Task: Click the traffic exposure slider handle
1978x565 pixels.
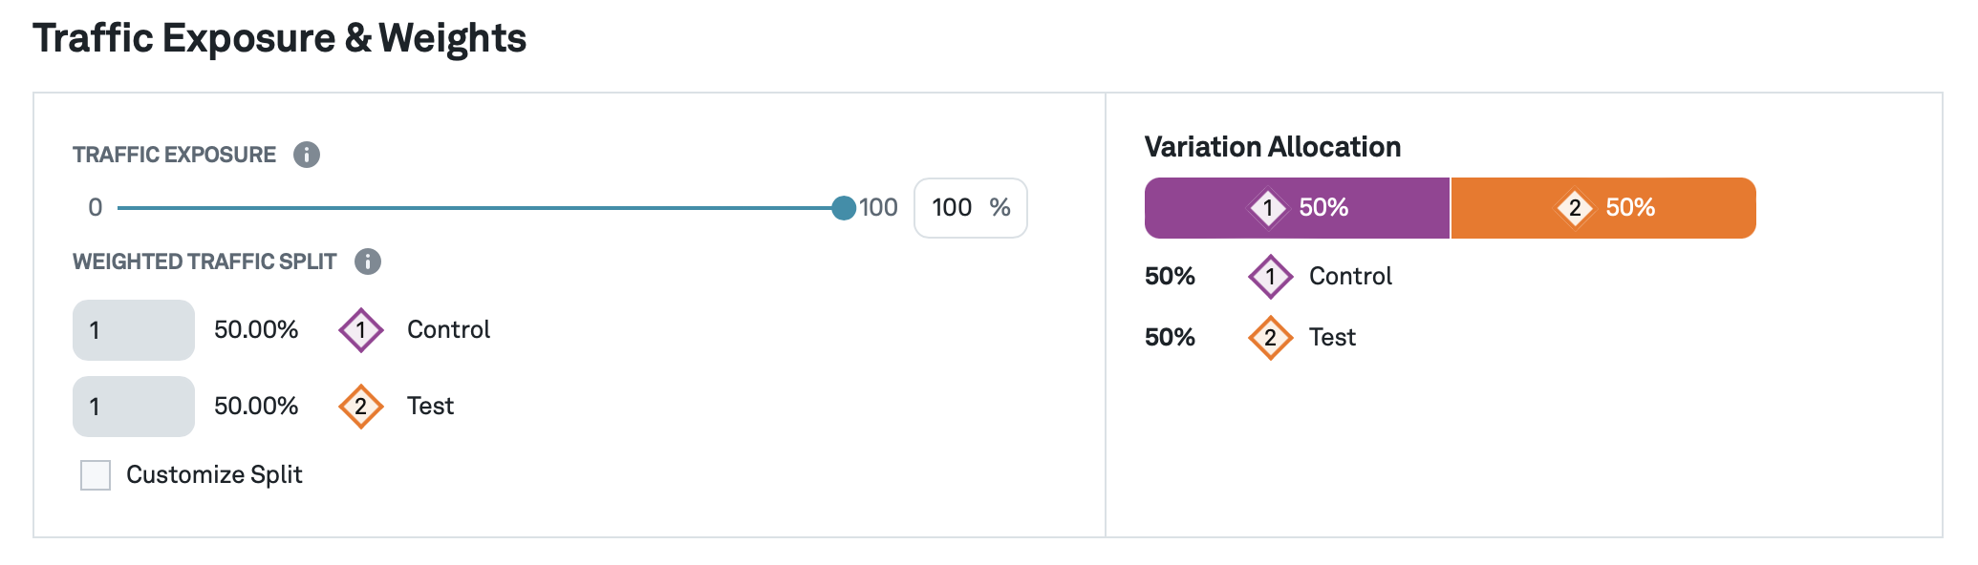Action: point(845,207)
